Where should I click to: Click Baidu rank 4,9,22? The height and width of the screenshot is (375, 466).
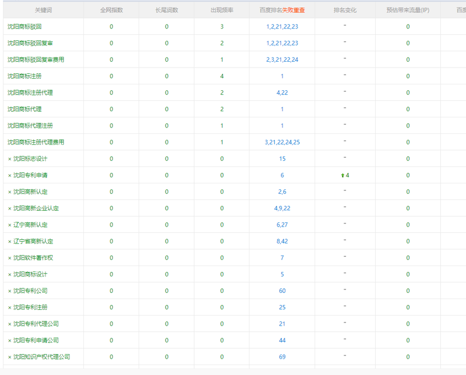282,208
